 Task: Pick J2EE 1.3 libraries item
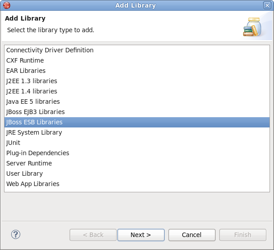(x=32, y=81)
